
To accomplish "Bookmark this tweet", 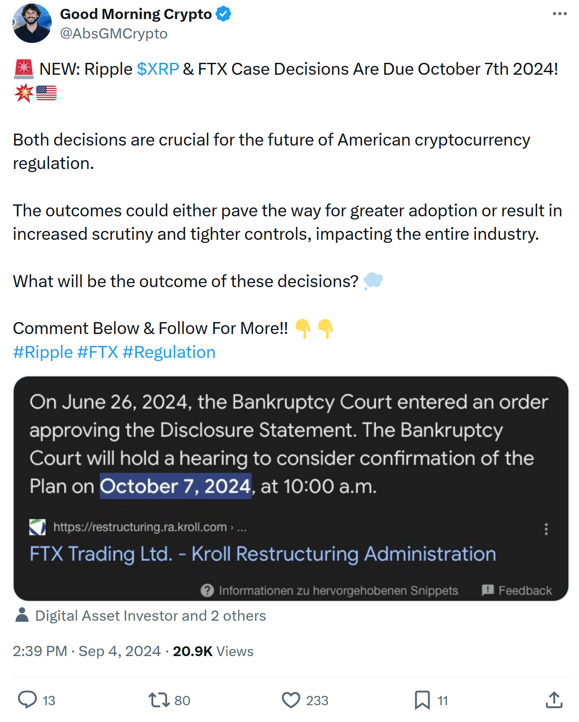I will [422, 700].
